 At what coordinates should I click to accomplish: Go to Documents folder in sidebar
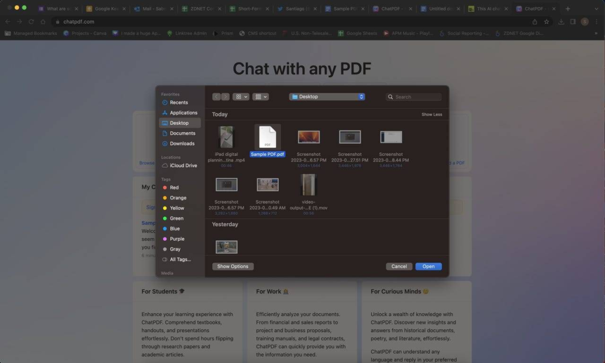tap(182, 133)
